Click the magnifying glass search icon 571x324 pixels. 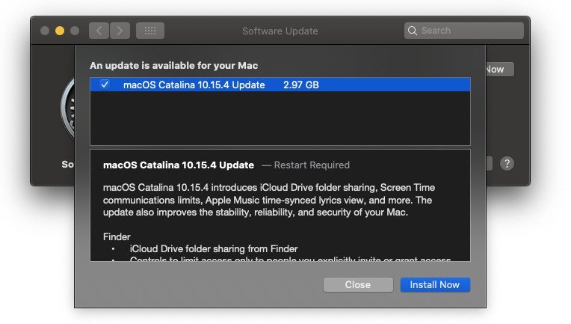413,31
